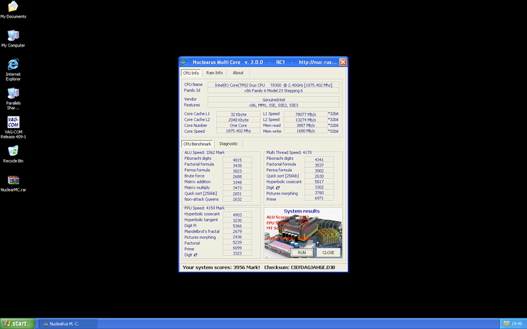Switch to the Ram Info tab
The height and width of the screenshot is (329, 527).
coord(215,72)
